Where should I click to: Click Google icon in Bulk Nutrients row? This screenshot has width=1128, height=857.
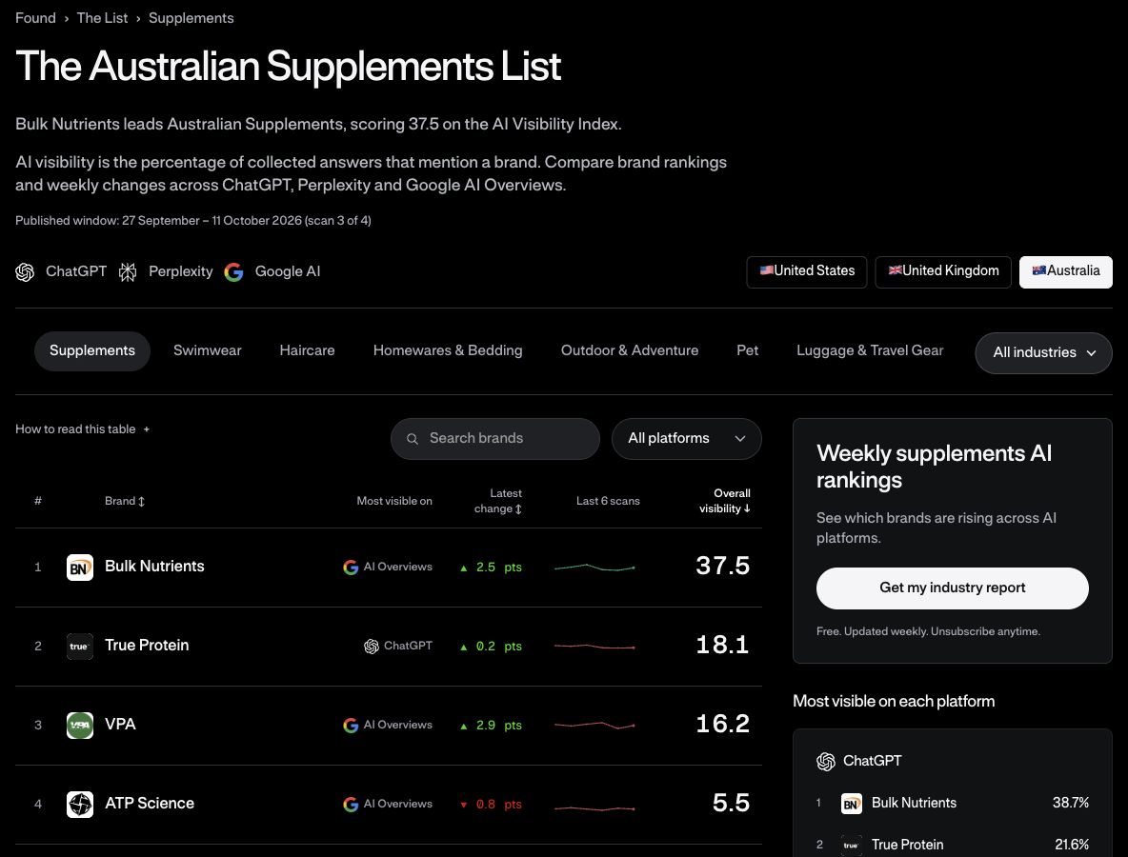(351, 568)
